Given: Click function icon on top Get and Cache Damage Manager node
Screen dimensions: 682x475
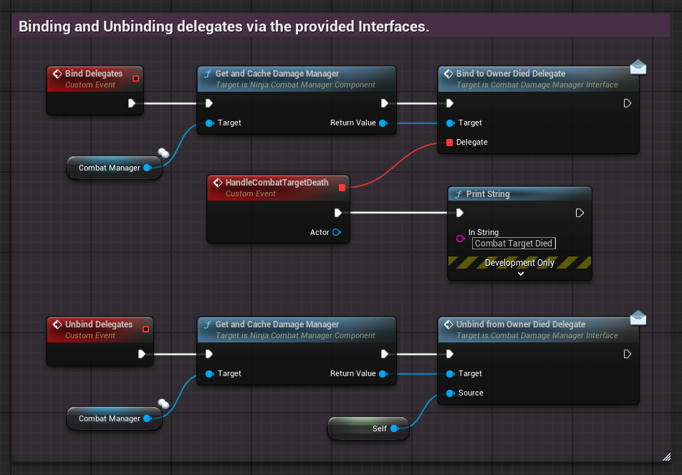Looking at the screenshot, I should [x=208, y=74].
